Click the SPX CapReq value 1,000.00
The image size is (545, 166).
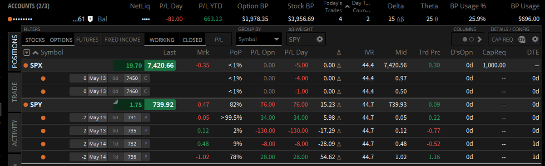[494, 65]
